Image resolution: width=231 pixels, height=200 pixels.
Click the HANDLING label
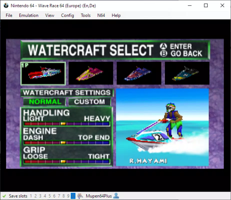(x=46, y=113)
